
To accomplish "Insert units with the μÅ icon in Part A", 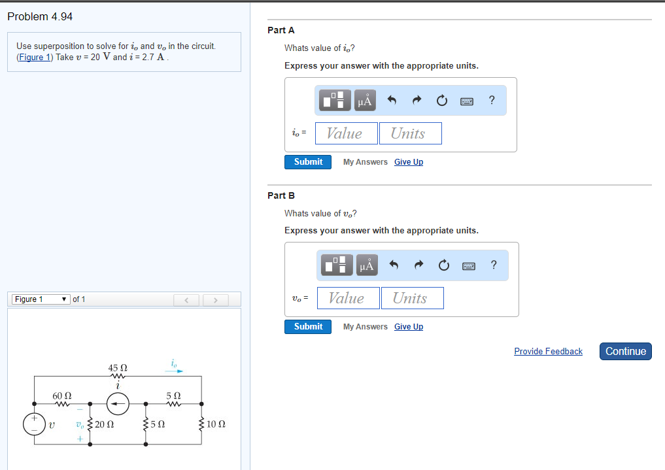I will 364,100.
